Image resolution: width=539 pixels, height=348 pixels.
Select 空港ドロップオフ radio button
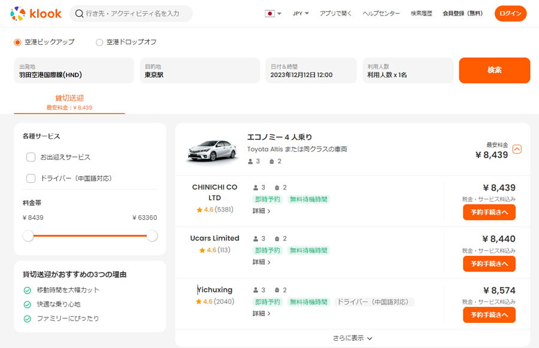(x=99, y=42)
